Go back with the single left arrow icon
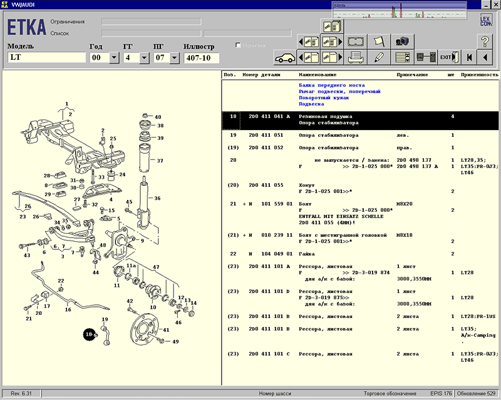Screen dimensions: 501x400 pyautogui.click(x=485, y=57)
